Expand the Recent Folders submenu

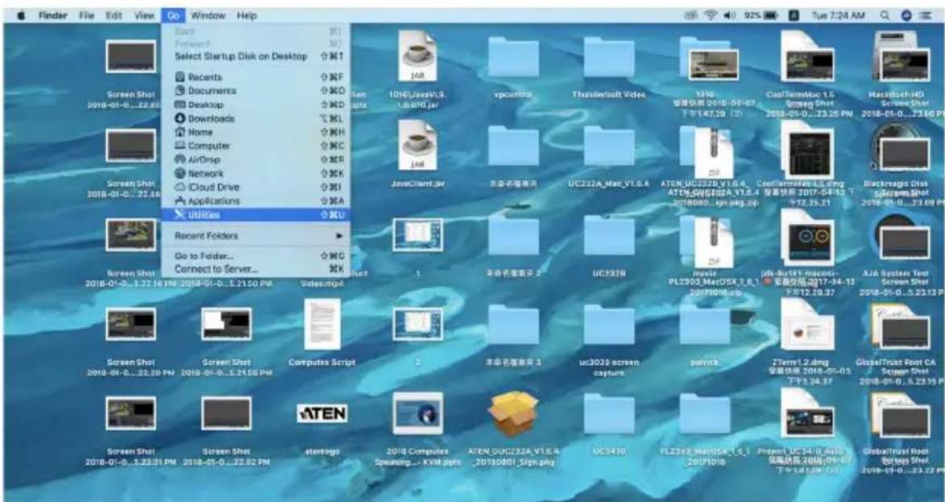255,235
